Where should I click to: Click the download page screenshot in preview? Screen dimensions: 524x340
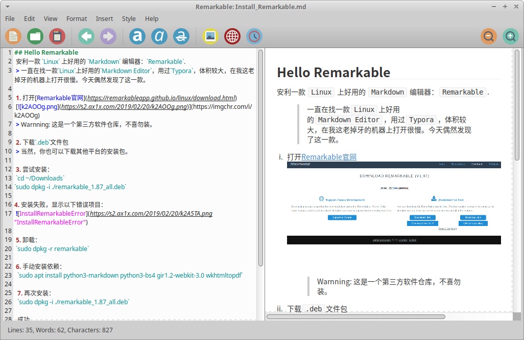click(x=394, y=203)
